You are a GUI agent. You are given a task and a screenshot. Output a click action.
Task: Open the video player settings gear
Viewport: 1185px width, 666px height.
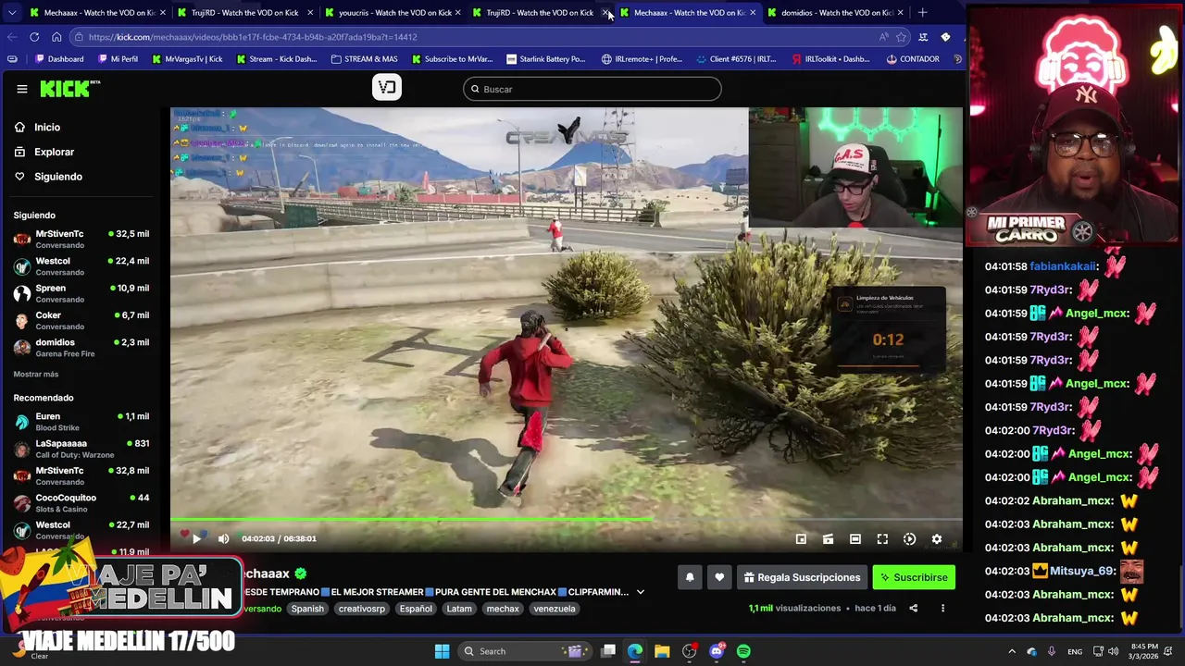point(936,539)
